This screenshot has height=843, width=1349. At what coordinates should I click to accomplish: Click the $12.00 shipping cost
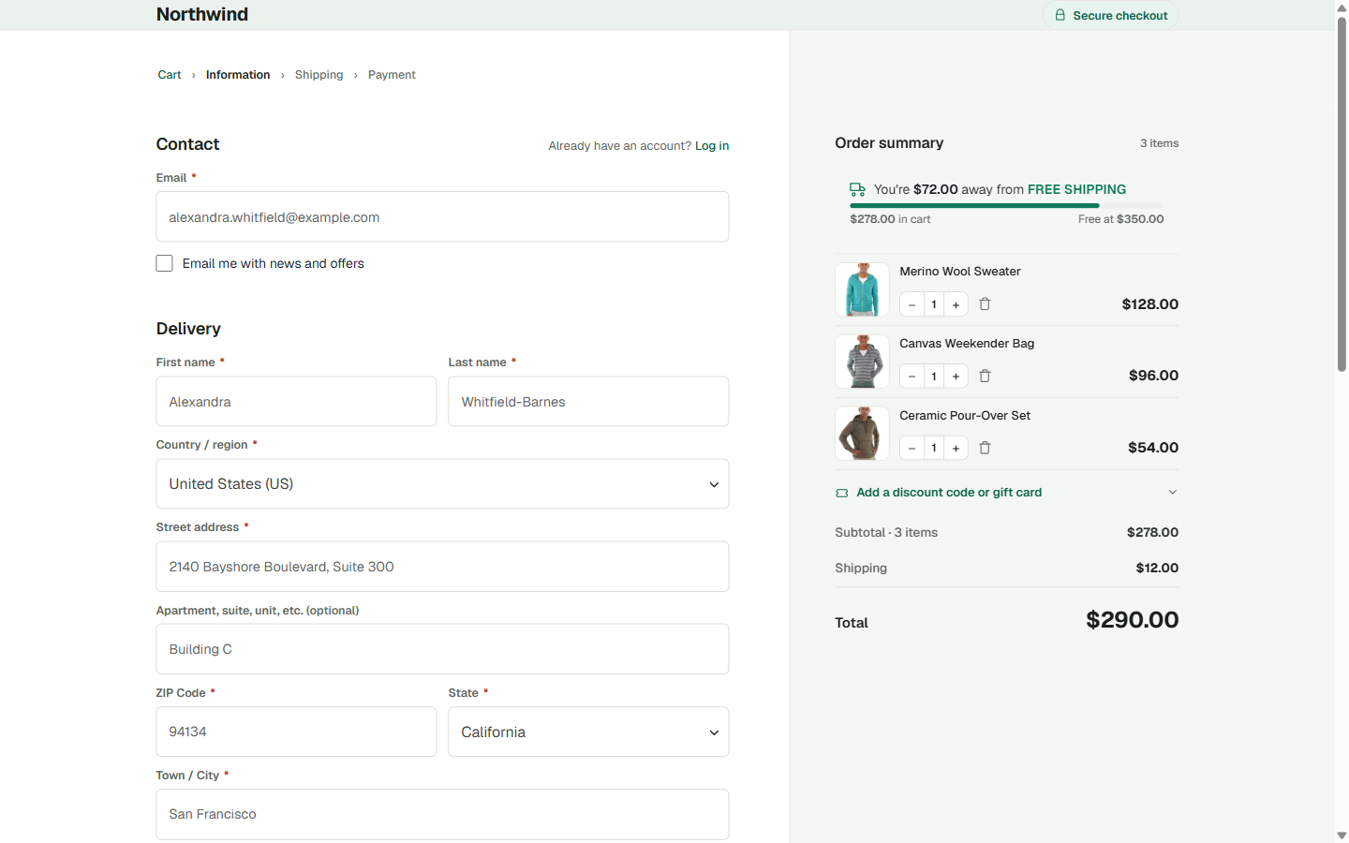1157,569
